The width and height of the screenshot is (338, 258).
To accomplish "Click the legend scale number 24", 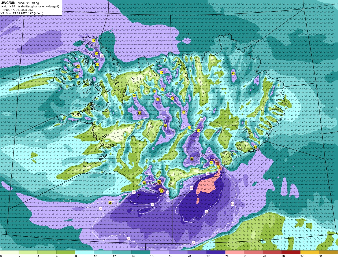I will point(227,256).
